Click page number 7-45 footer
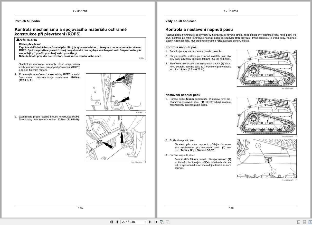 (x=80, y=208)
